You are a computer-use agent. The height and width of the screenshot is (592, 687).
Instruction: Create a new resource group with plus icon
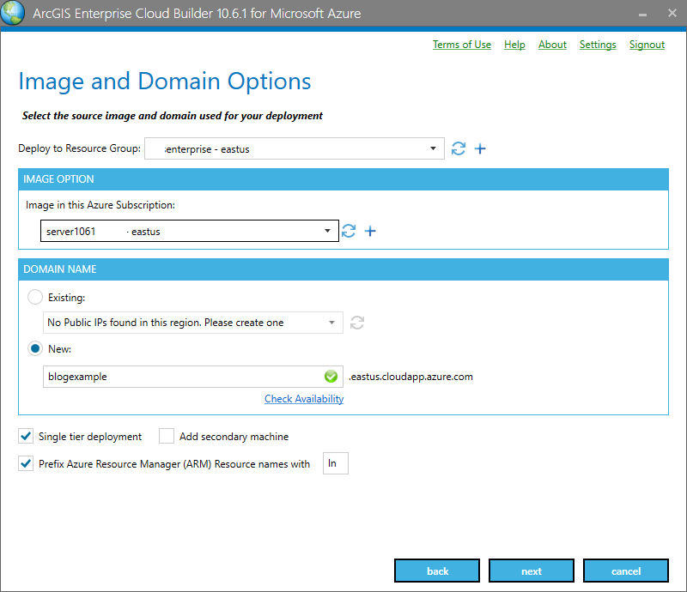click(480, 148)
